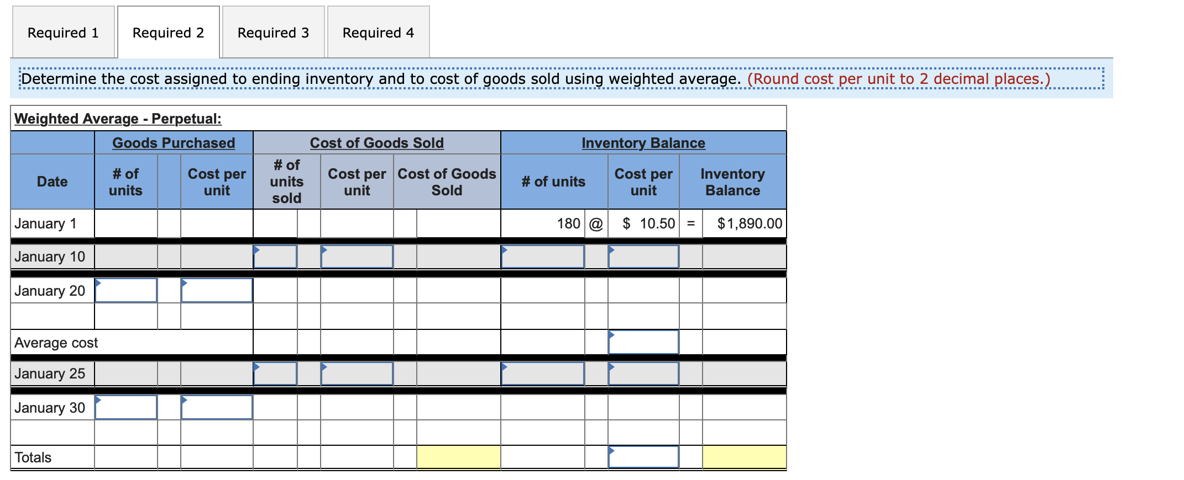1184x480 pixels.
Task: Click January 30 purchased units input
Action: [x=126, y=407]
